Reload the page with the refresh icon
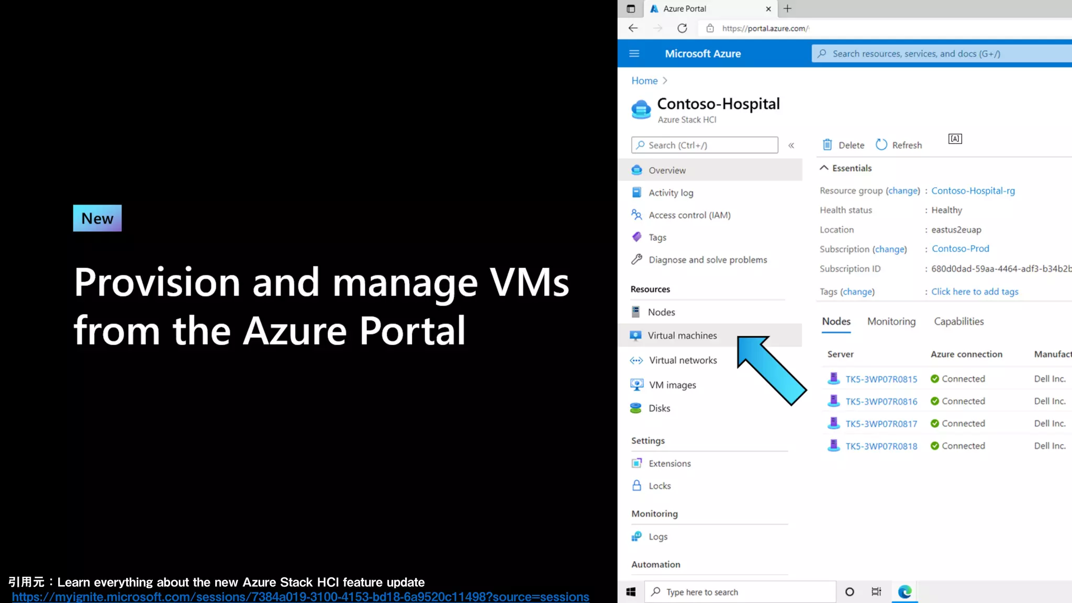The width and height of the screenshot is (1072, 603). click(682, 28)
